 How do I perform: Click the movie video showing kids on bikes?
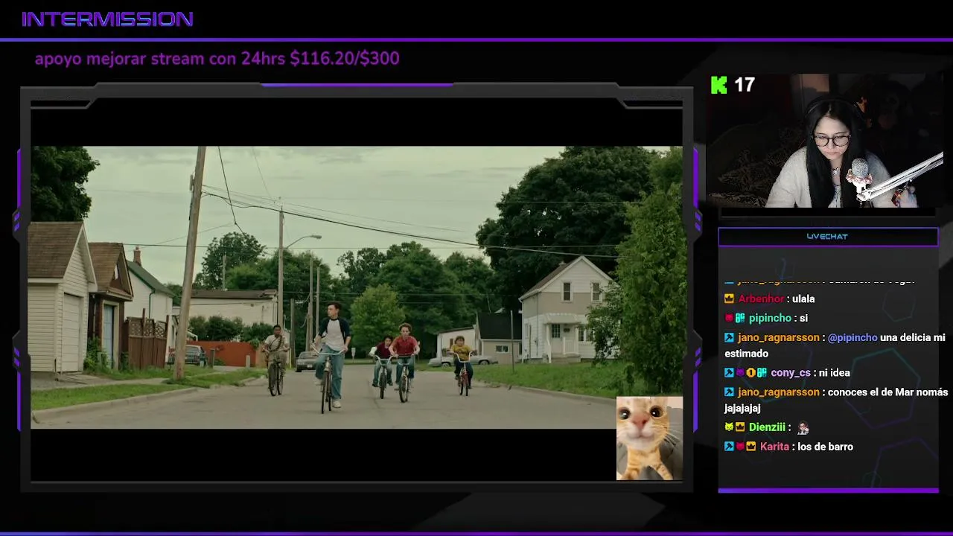tap(356, 287)
